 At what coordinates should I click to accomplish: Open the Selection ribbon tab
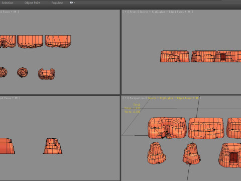tap(8, 3)
